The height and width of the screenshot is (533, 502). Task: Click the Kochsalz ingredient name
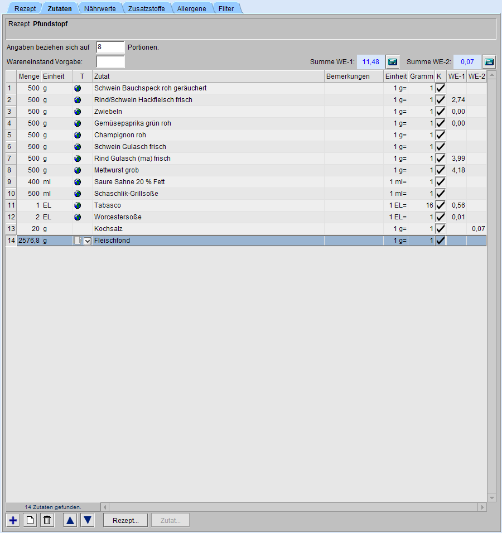click(x=108, y=229)
